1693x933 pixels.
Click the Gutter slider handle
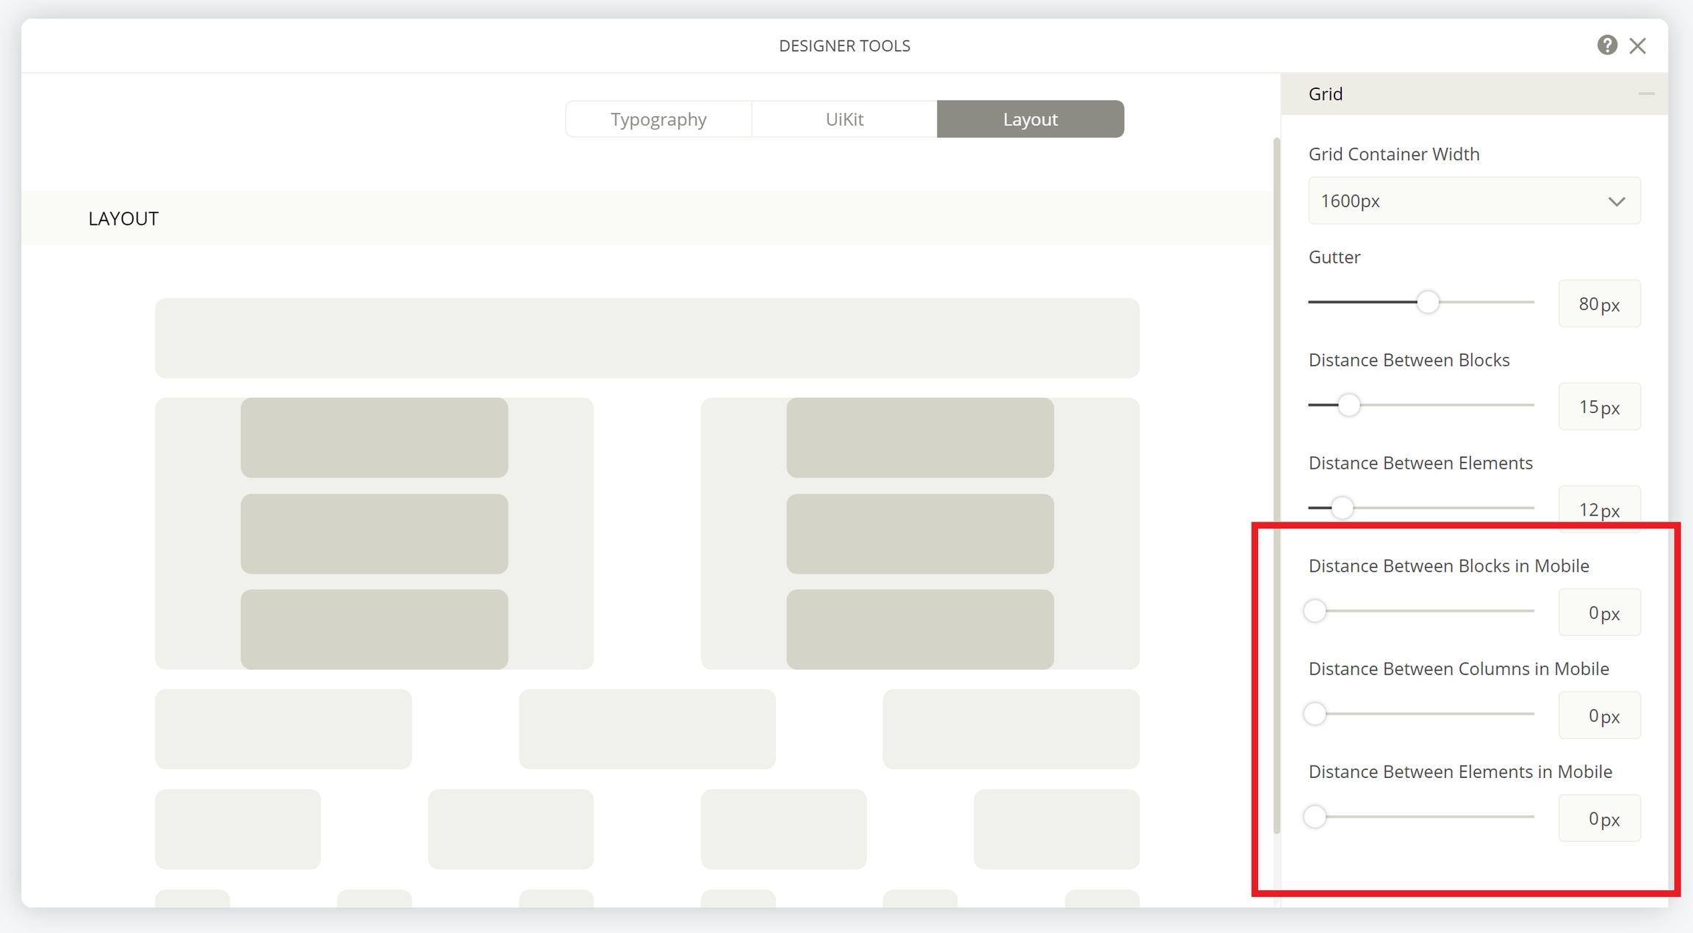click(x=1428, y=302)
